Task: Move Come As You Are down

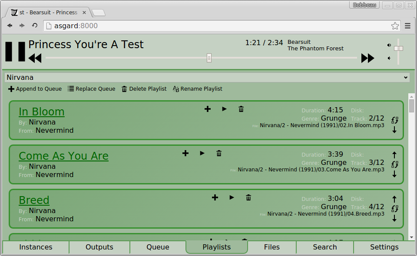Action: (394, 174)
